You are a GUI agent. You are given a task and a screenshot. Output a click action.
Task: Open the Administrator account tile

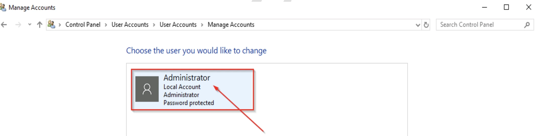(x=192, y=90)
